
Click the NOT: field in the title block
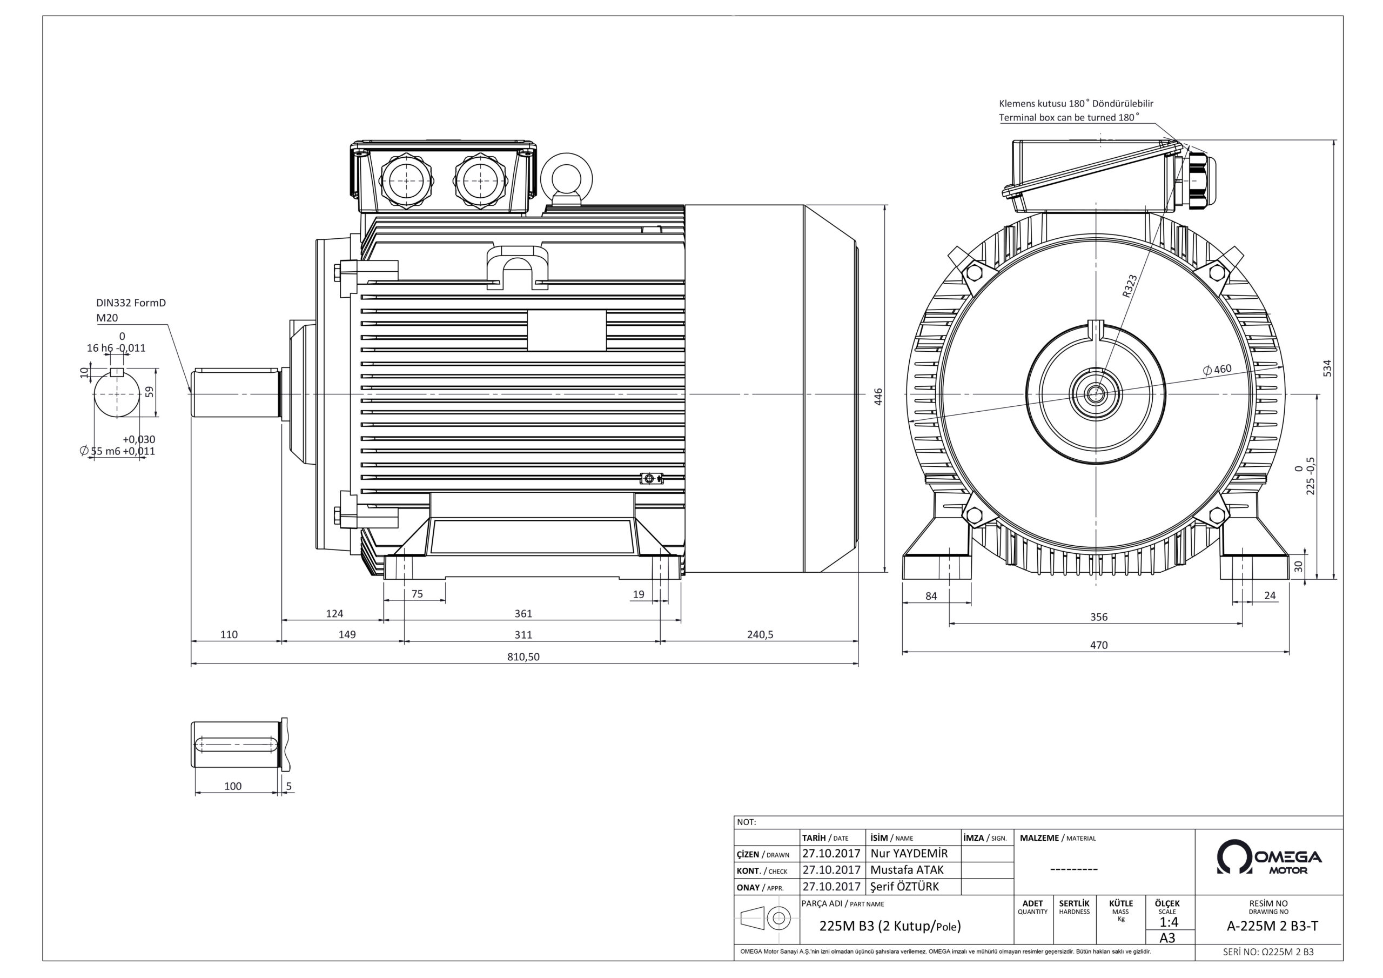pos(1038,822)
